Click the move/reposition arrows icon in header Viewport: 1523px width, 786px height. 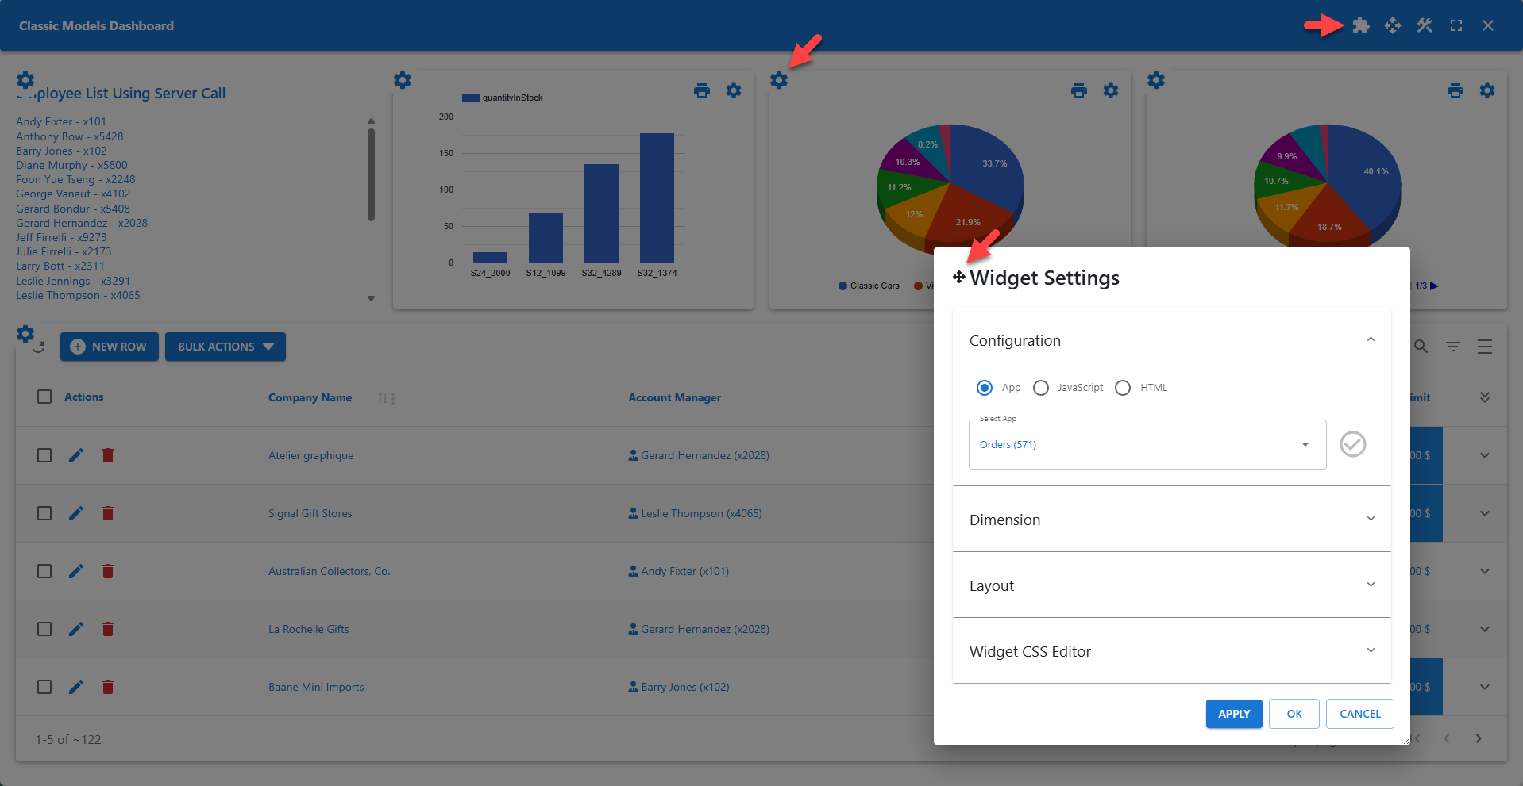[x=1392, y=25]
